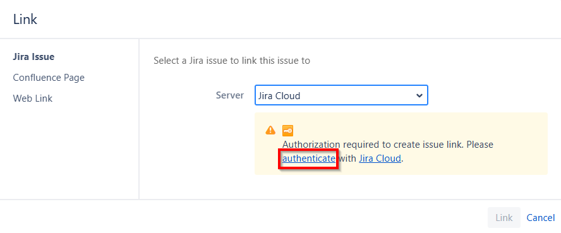Open the Jira Cloud hyperlink in warning
This screenshot has height=233, width=561.
coord(380,158)
